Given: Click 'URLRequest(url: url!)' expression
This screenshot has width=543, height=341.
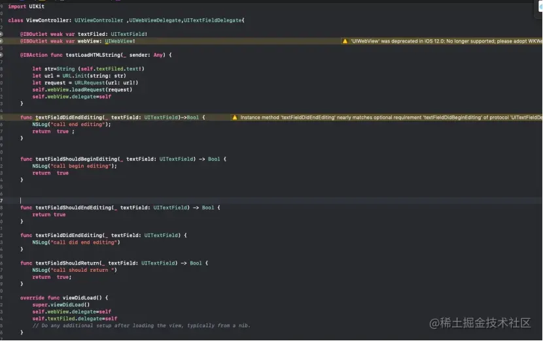Looking at the screenshot, I should (x=107, y=83).
